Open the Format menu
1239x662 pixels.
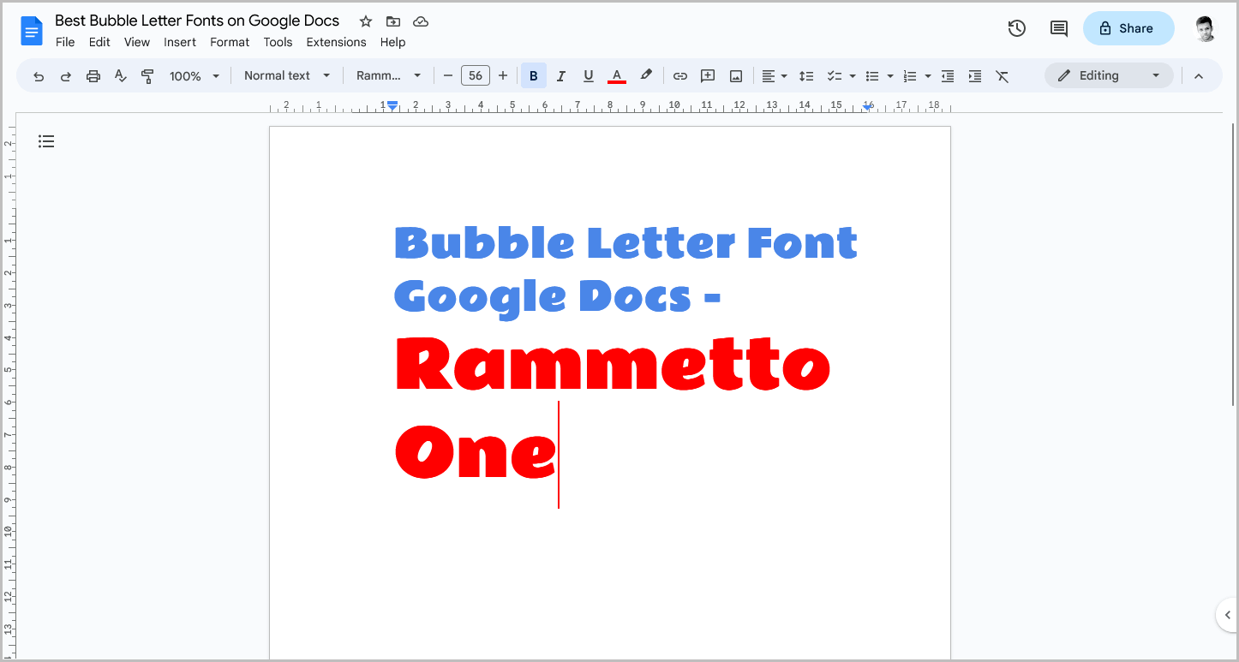coord(229,42)
